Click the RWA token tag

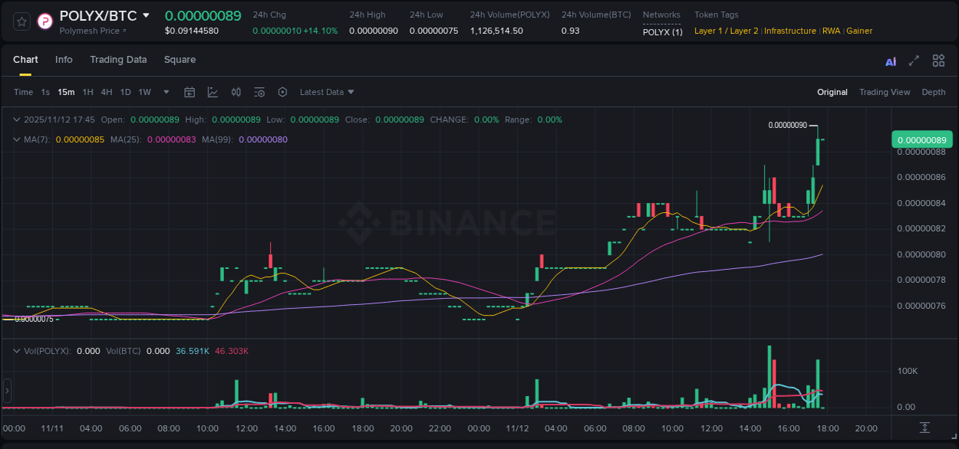[x=832, y=31]
